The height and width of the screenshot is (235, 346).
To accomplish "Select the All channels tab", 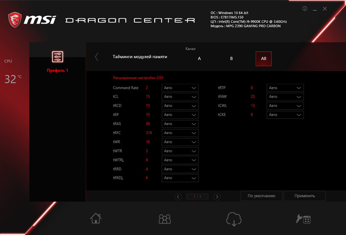I will coord(263,59).
